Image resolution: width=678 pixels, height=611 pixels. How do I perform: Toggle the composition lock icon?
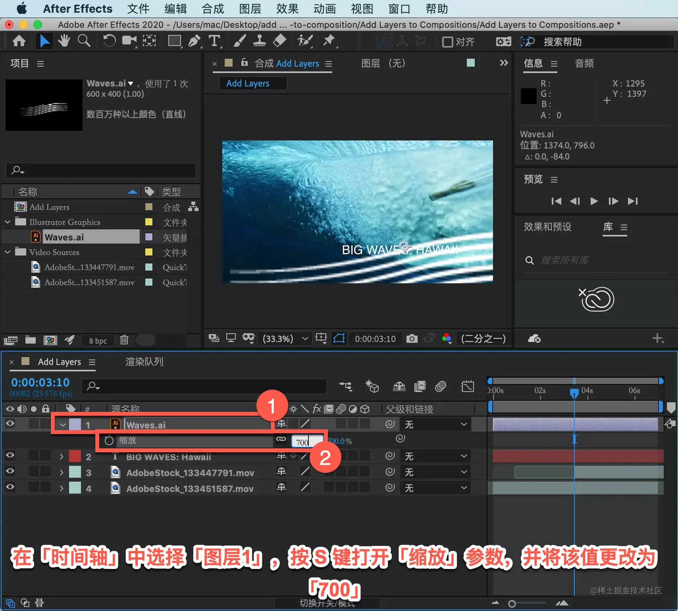244,63
